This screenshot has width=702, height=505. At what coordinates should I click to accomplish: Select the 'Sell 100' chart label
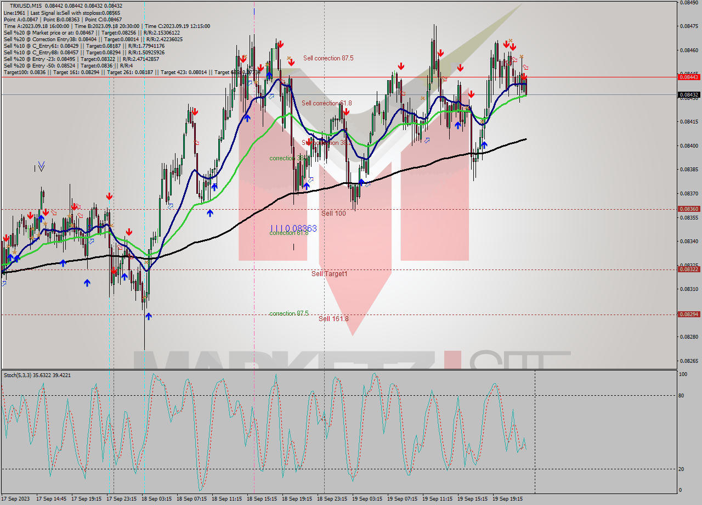(333, 213)
